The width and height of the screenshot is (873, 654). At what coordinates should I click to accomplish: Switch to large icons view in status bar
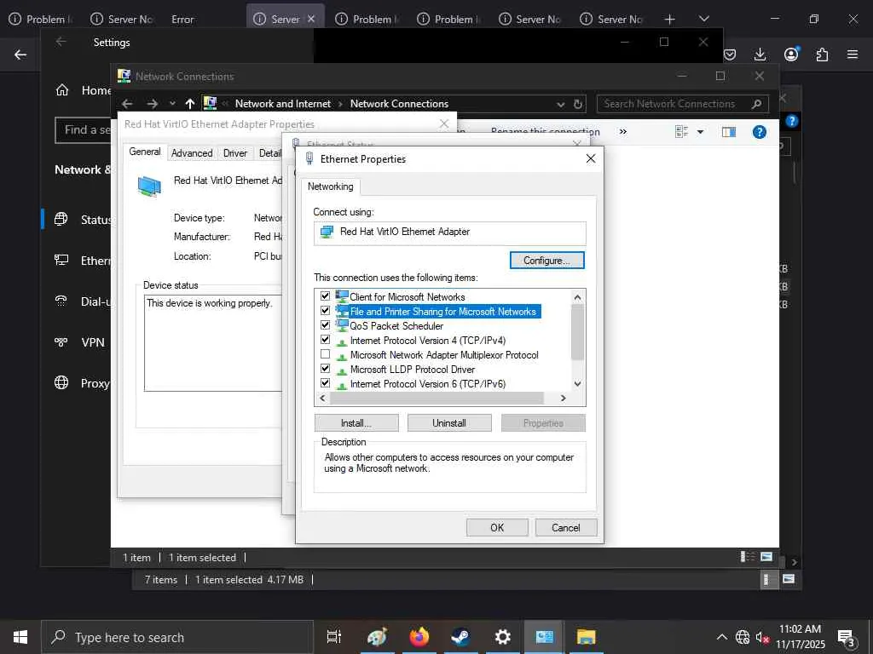pyautogui.click(x=766, y=557)
